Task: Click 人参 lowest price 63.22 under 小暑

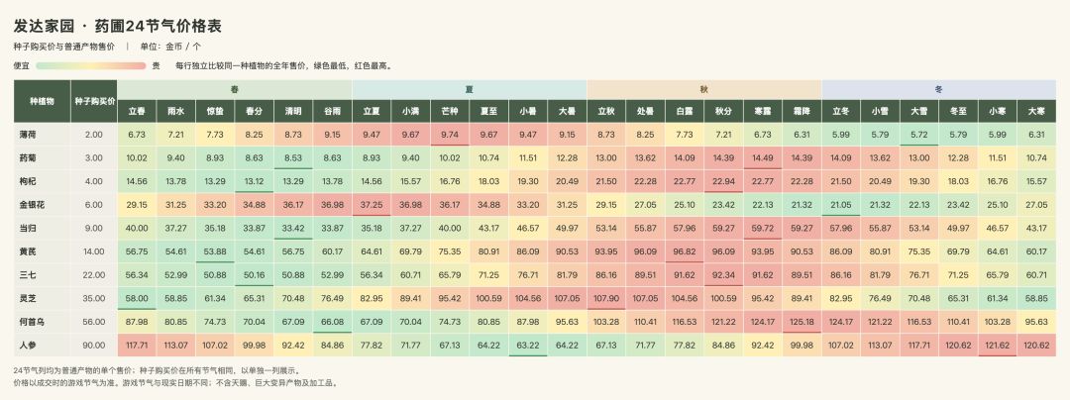Action: (527, 345)
